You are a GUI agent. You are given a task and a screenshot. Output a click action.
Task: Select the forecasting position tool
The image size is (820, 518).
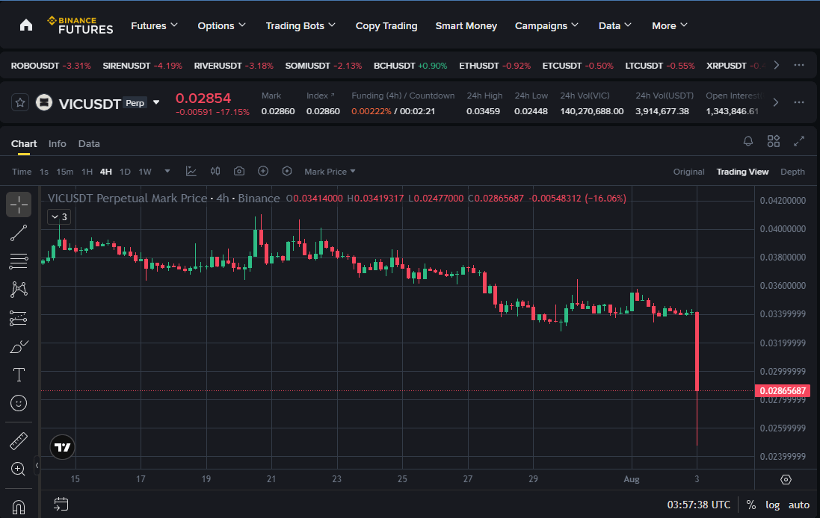click(x=19, y=318)
